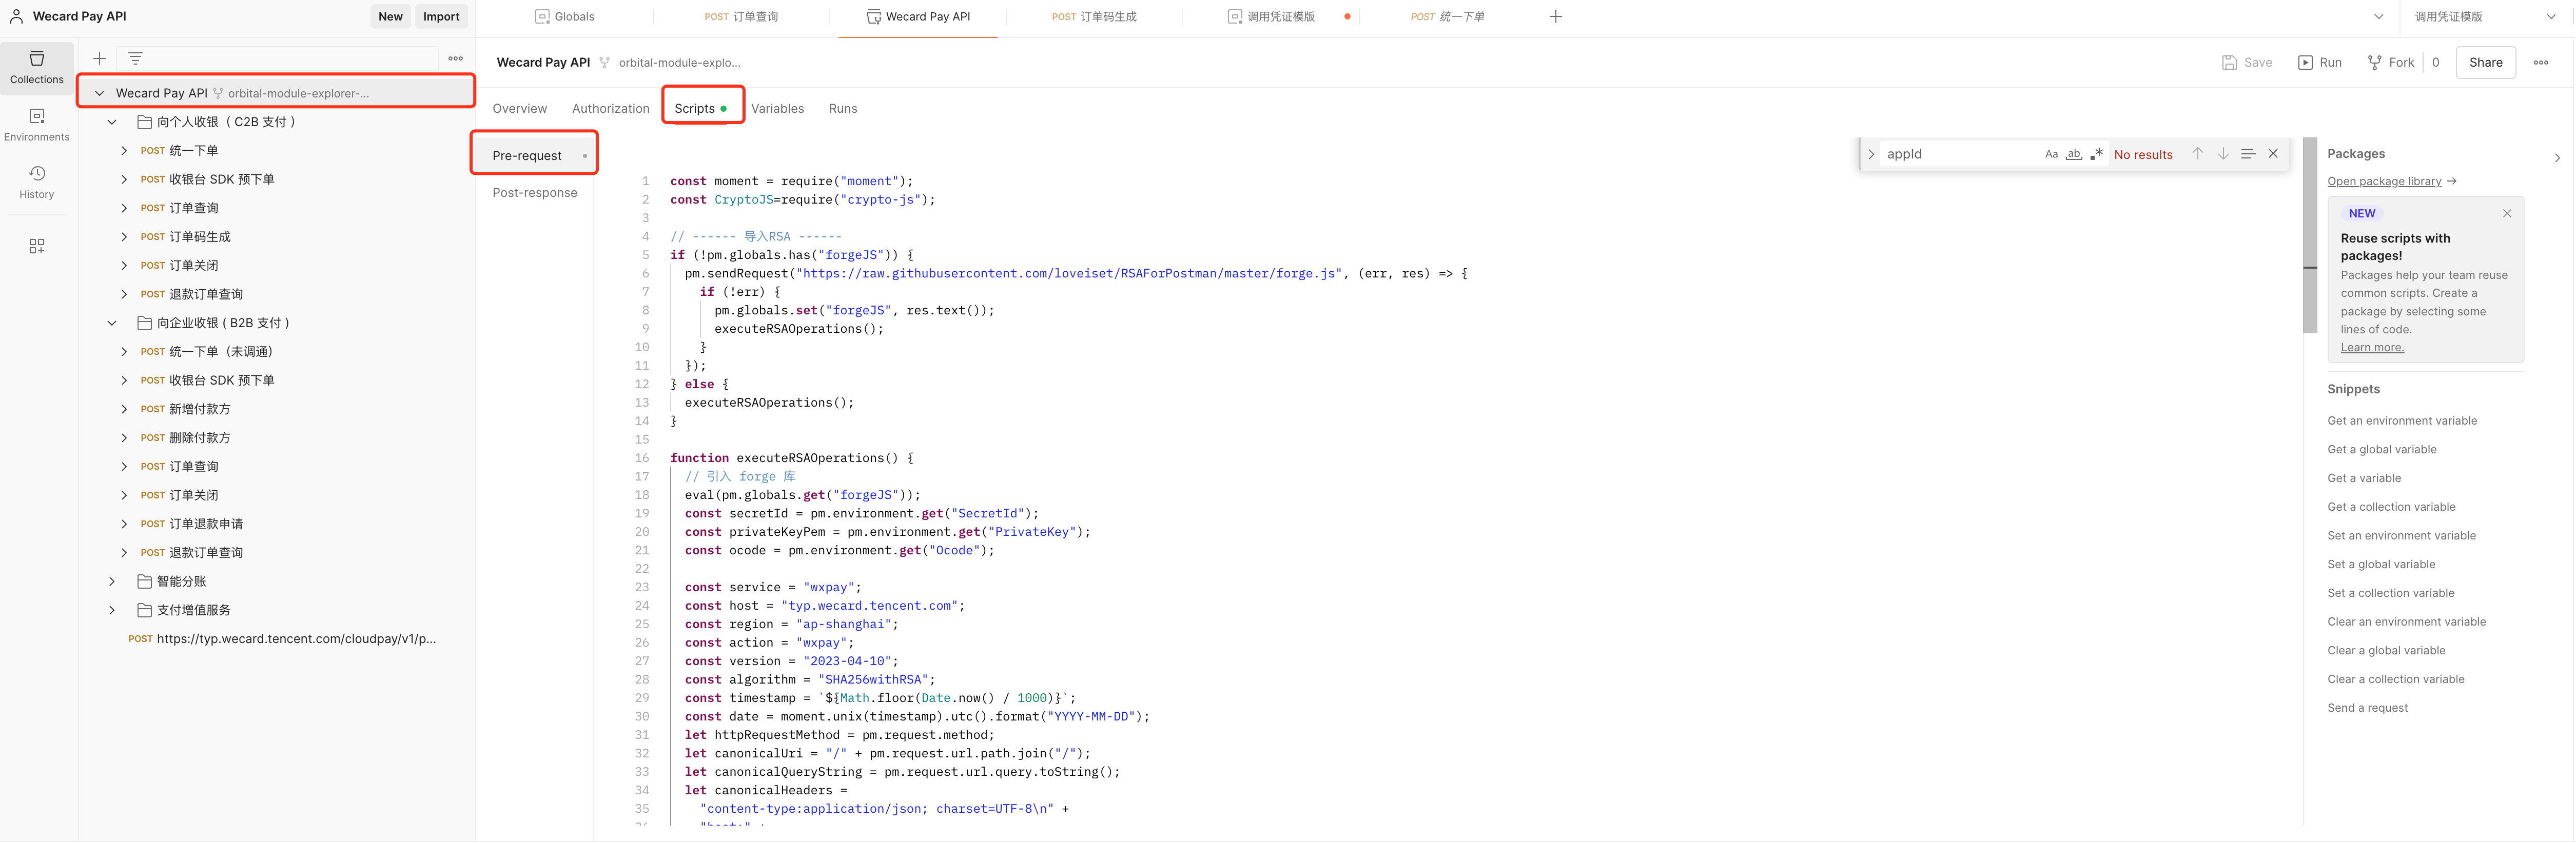Click the New button

pyautogui.click(x=390, y=16)
